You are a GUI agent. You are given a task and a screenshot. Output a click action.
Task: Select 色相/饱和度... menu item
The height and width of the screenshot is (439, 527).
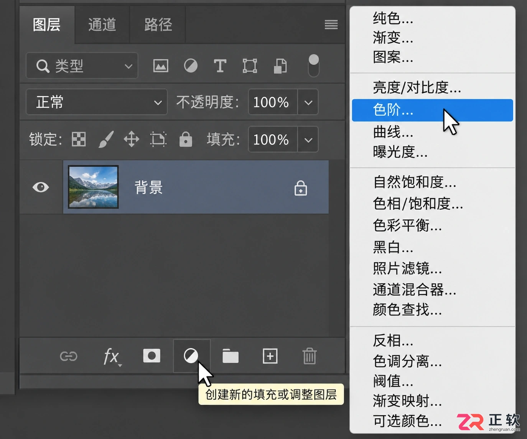432,204
